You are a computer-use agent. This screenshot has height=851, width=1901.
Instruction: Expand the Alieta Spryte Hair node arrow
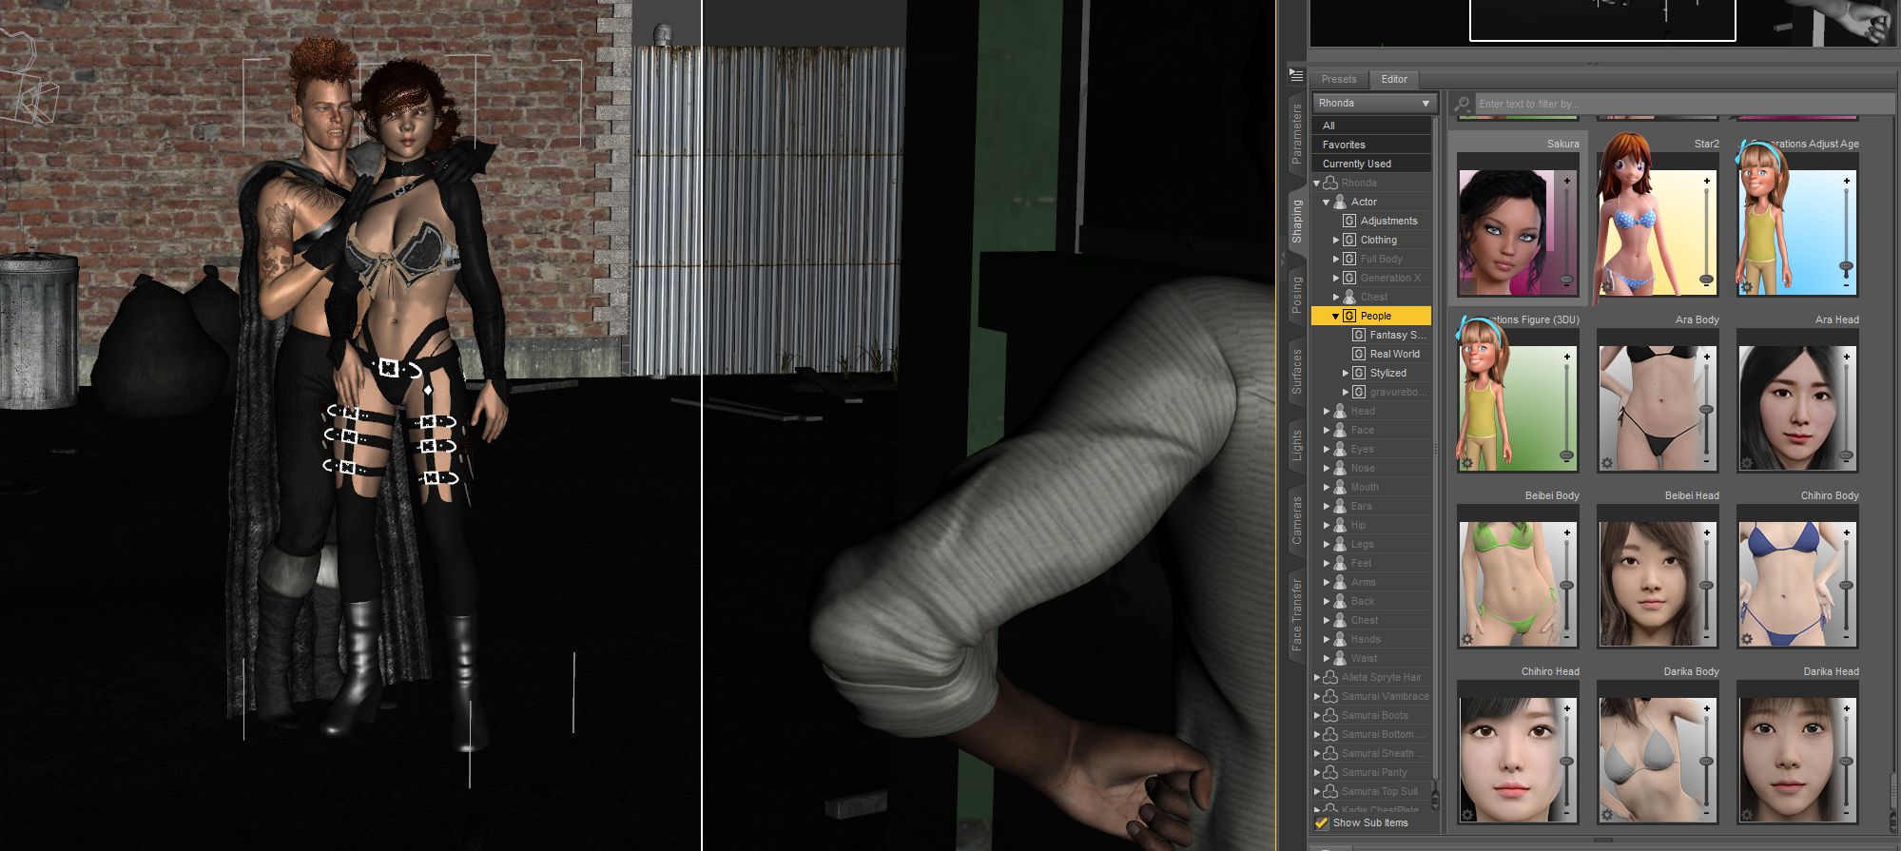[1316, 677]
